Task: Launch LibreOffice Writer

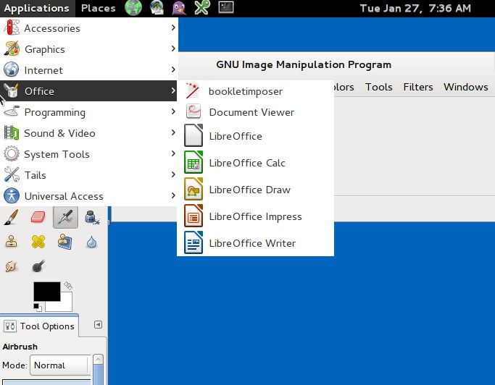Action: tap(255, 243)
